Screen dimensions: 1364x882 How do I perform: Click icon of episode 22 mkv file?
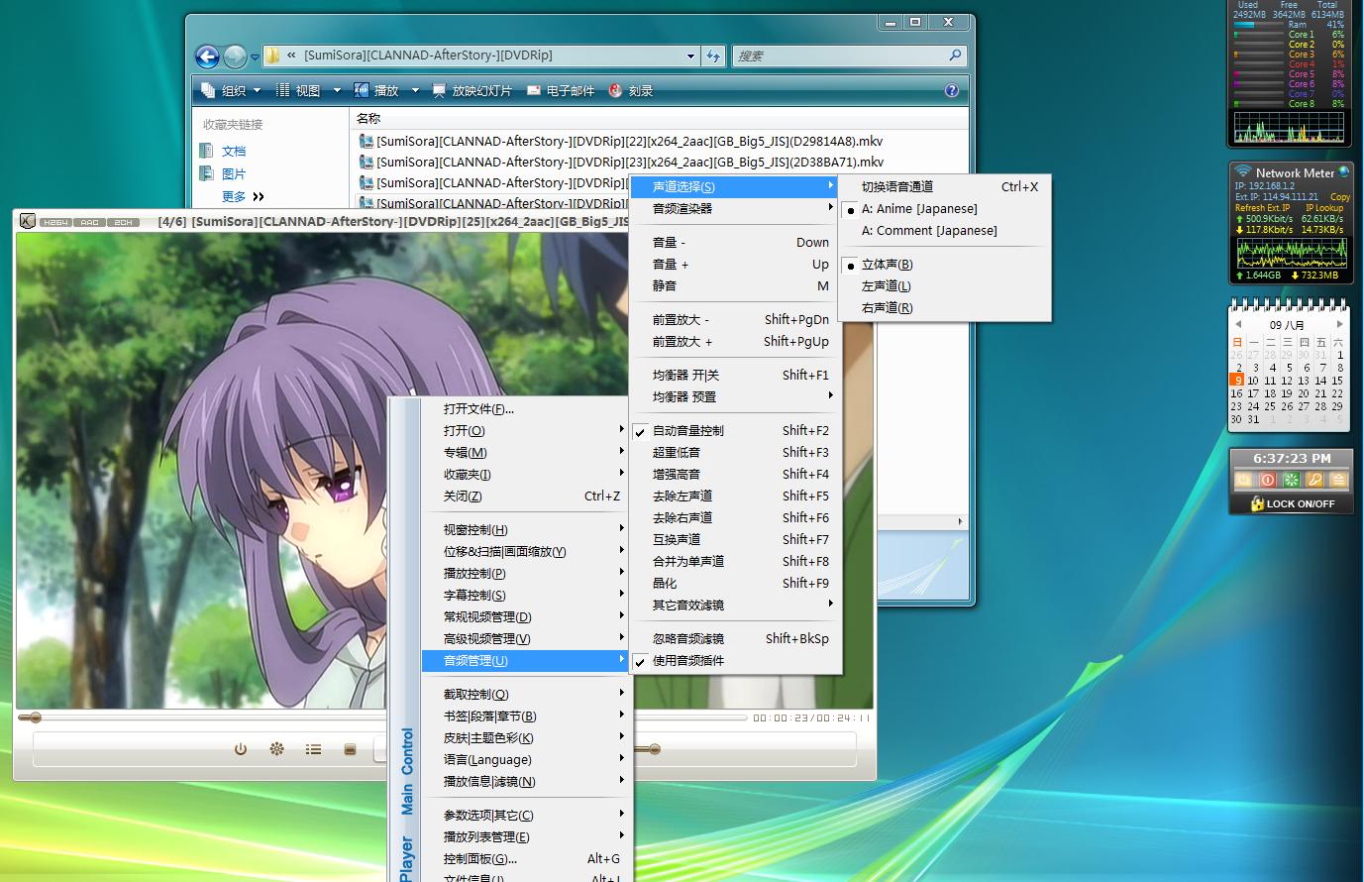pyautogui.click(x=367, y=141)
